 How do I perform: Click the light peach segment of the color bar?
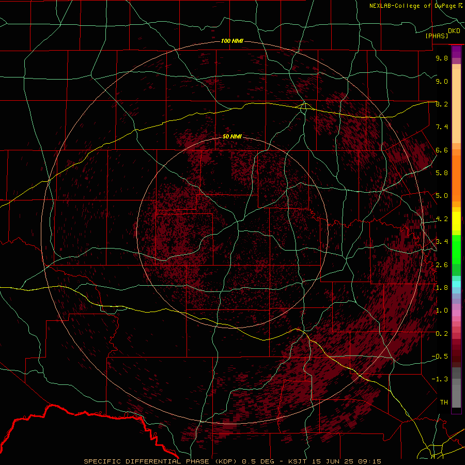click(456, 106)
